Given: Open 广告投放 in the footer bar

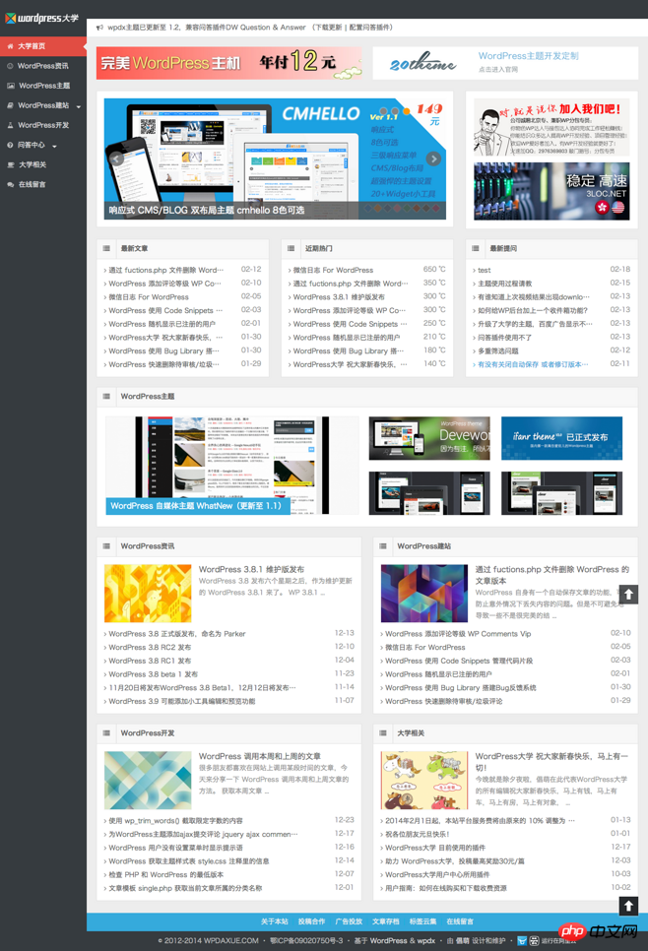Looking at the screenshot, I should [x=349, y=921].
